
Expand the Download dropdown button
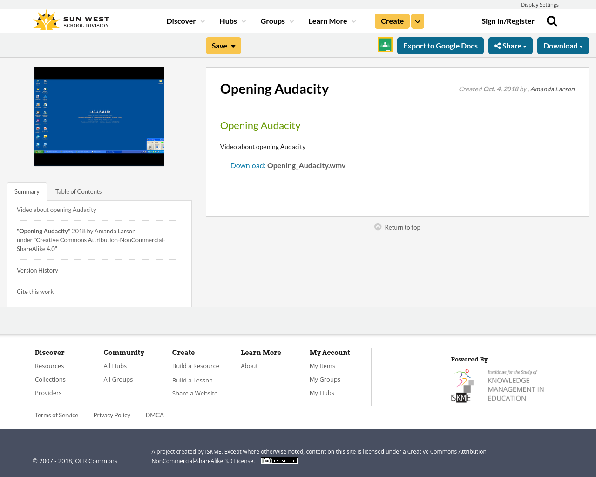563,46
